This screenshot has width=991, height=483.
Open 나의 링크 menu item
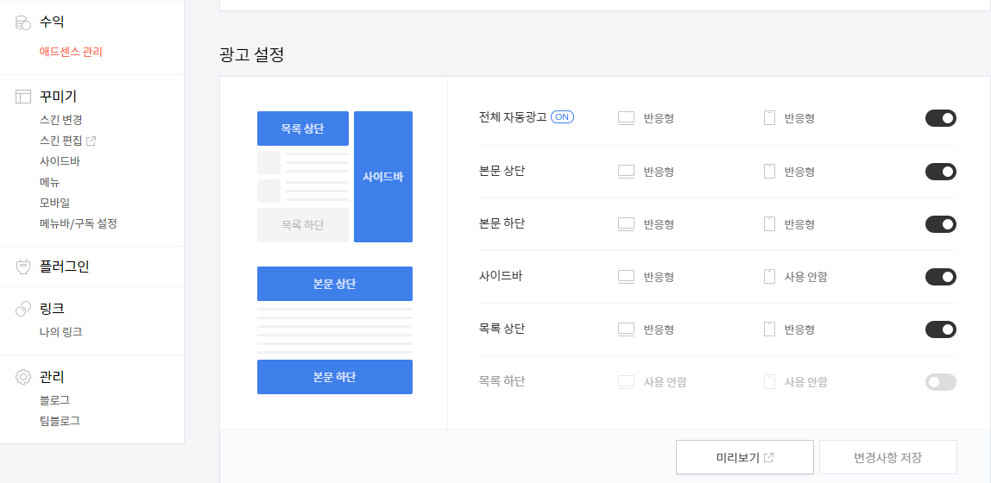60,331
